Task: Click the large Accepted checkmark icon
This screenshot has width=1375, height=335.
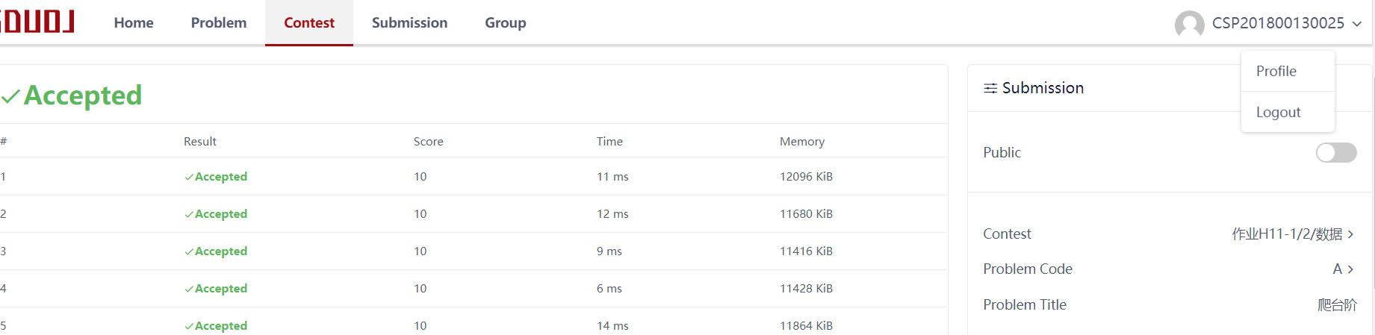Action: click(x=10, y=96)
